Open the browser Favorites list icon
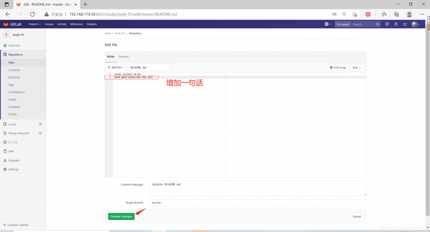The height and width of the screenshot is (232, 430). tap(384, 14)
